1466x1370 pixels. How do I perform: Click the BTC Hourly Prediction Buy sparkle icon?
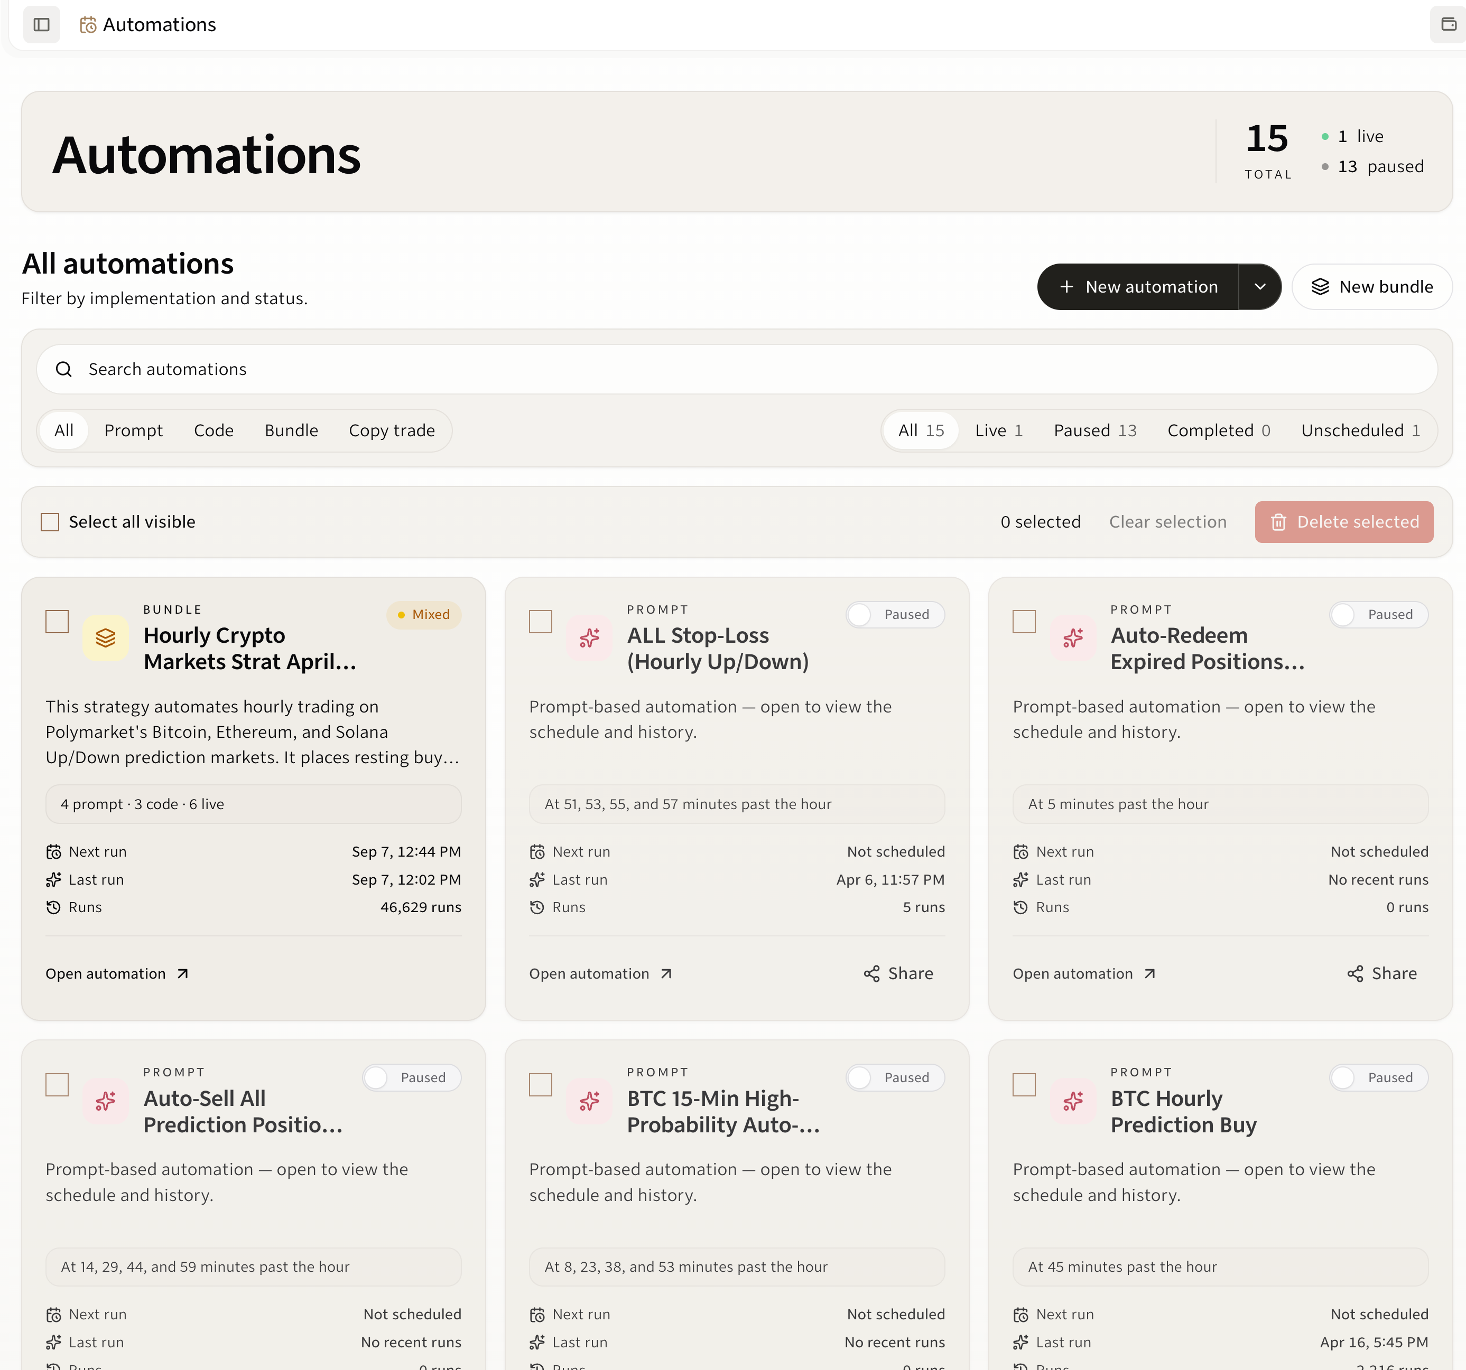tap(1073, 1101)
